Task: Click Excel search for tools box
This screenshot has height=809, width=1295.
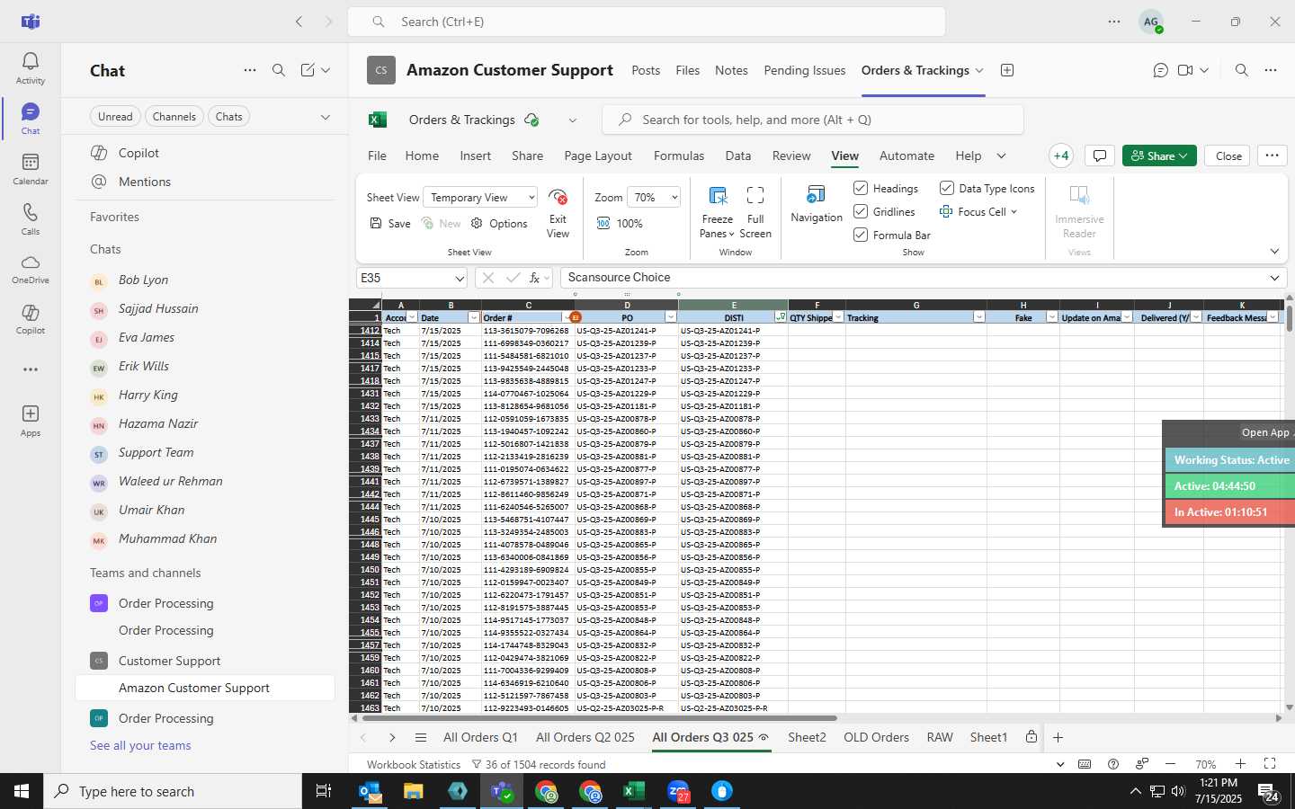Action: pos(813,120)
